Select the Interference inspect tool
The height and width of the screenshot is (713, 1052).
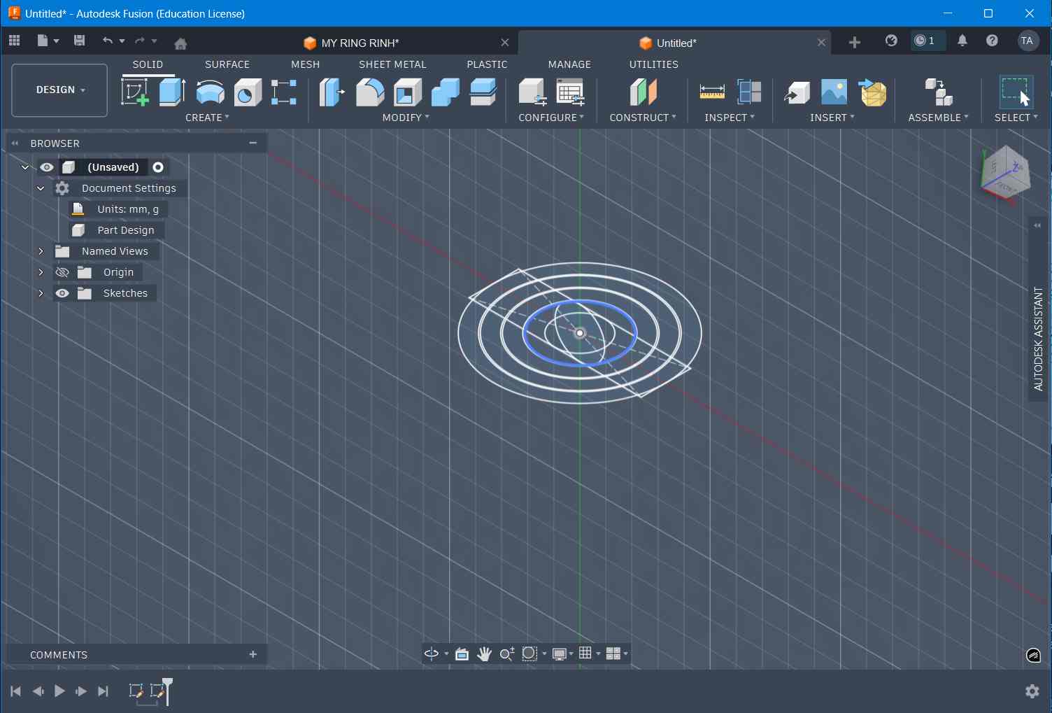coord(749,92)
